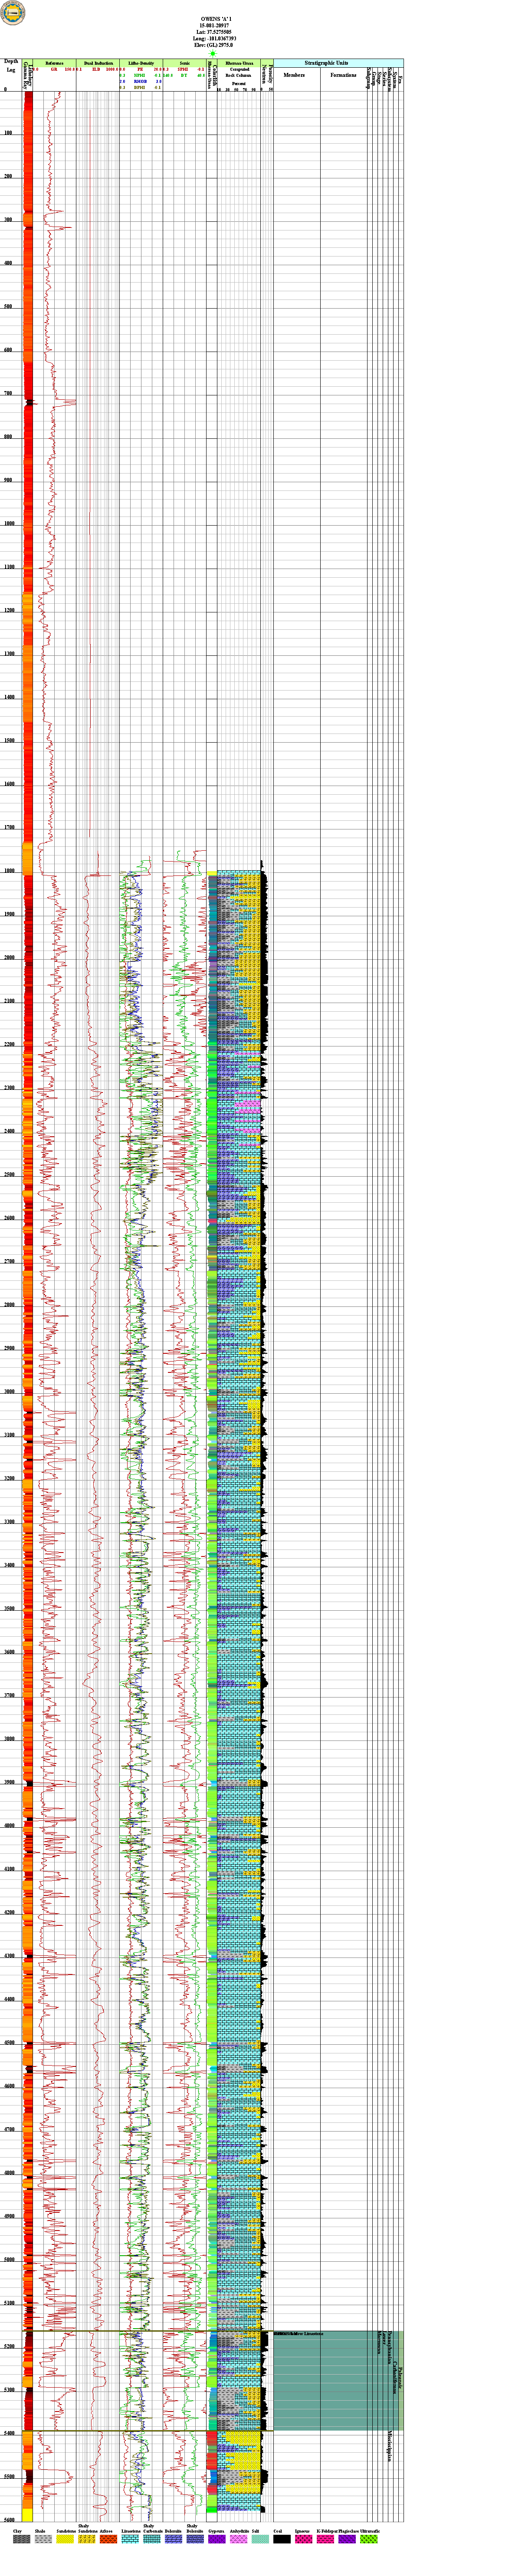Click the Reference track header
This screenshot has width=512, height=2576.
pos(56,63)
